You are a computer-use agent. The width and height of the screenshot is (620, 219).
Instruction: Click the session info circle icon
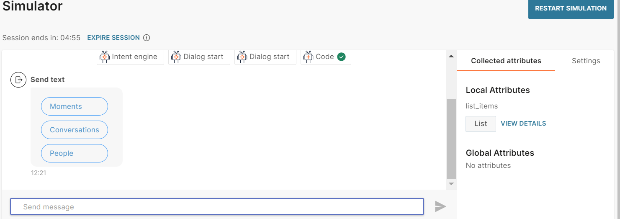(x=147, y=38)
